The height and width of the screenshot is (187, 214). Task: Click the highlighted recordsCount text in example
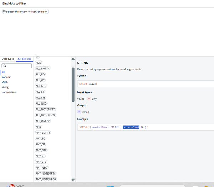tap(131, 127)
